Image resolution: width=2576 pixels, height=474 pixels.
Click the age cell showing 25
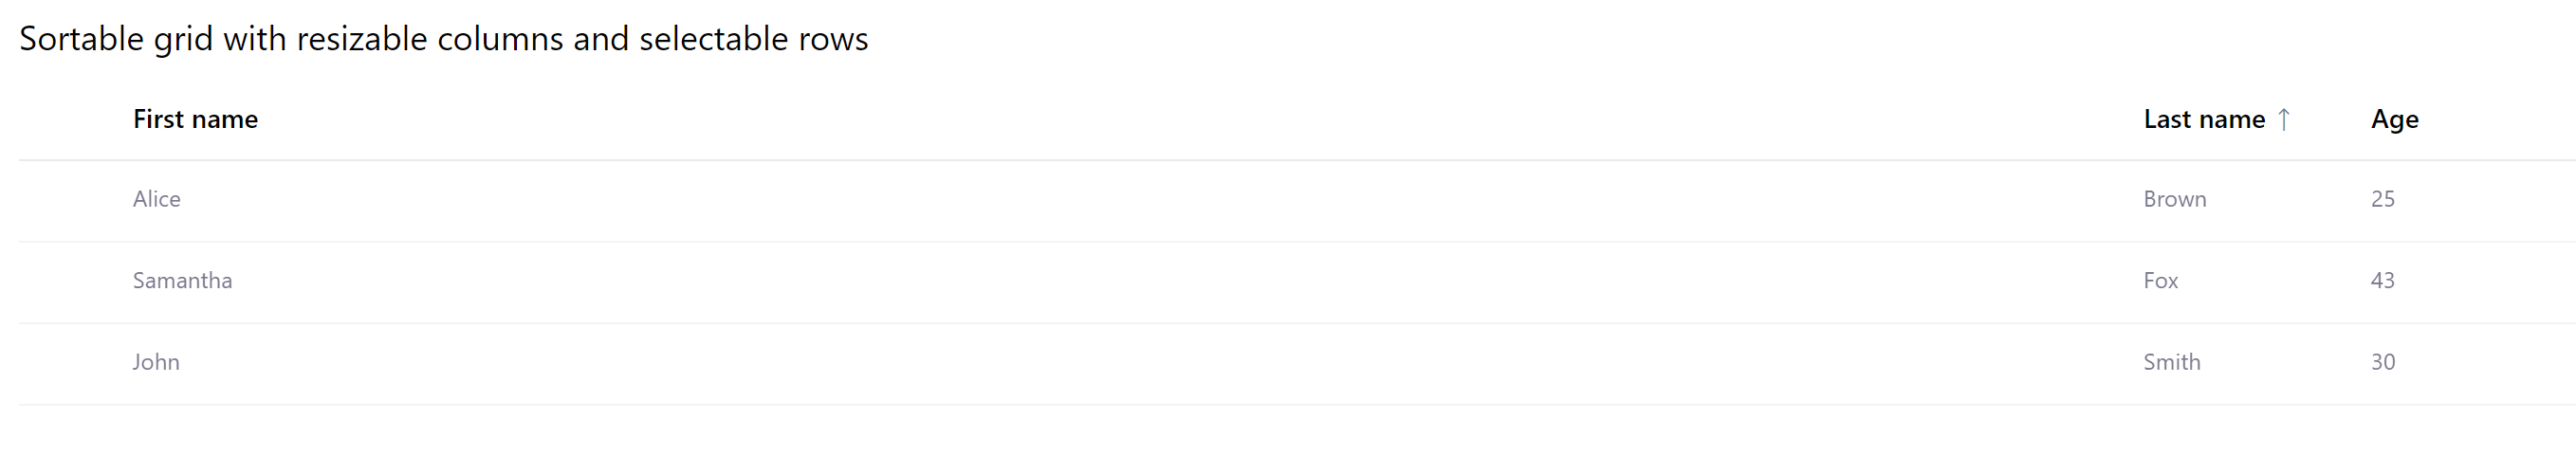coord(2382,199)
